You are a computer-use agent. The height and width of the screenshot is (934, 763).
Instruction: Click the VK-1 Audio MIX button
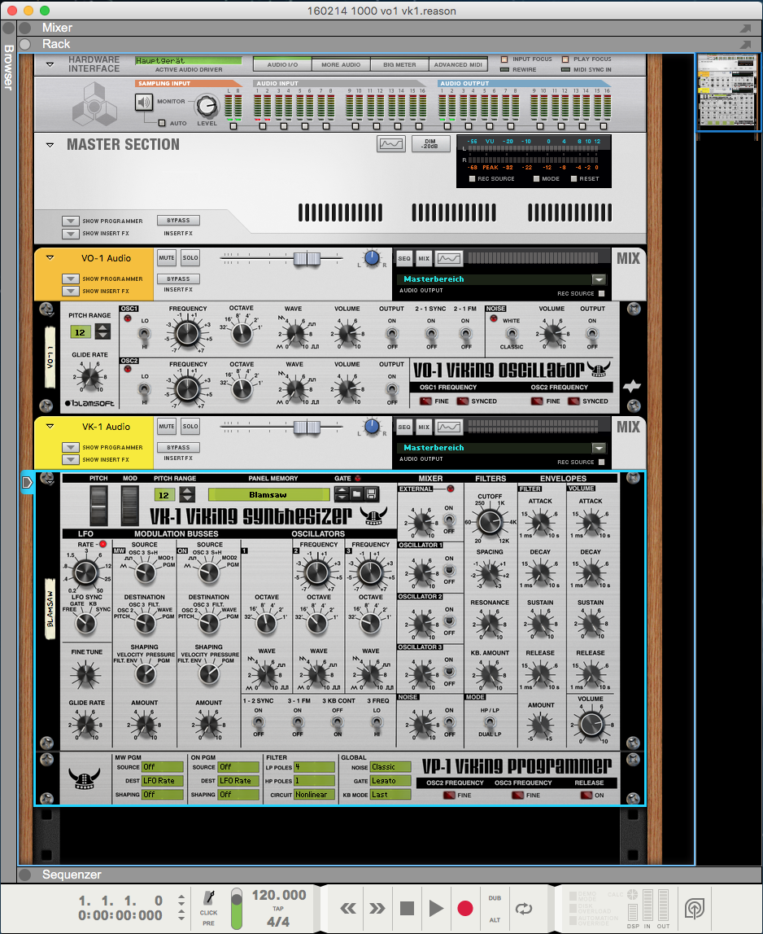coord(424,427)
